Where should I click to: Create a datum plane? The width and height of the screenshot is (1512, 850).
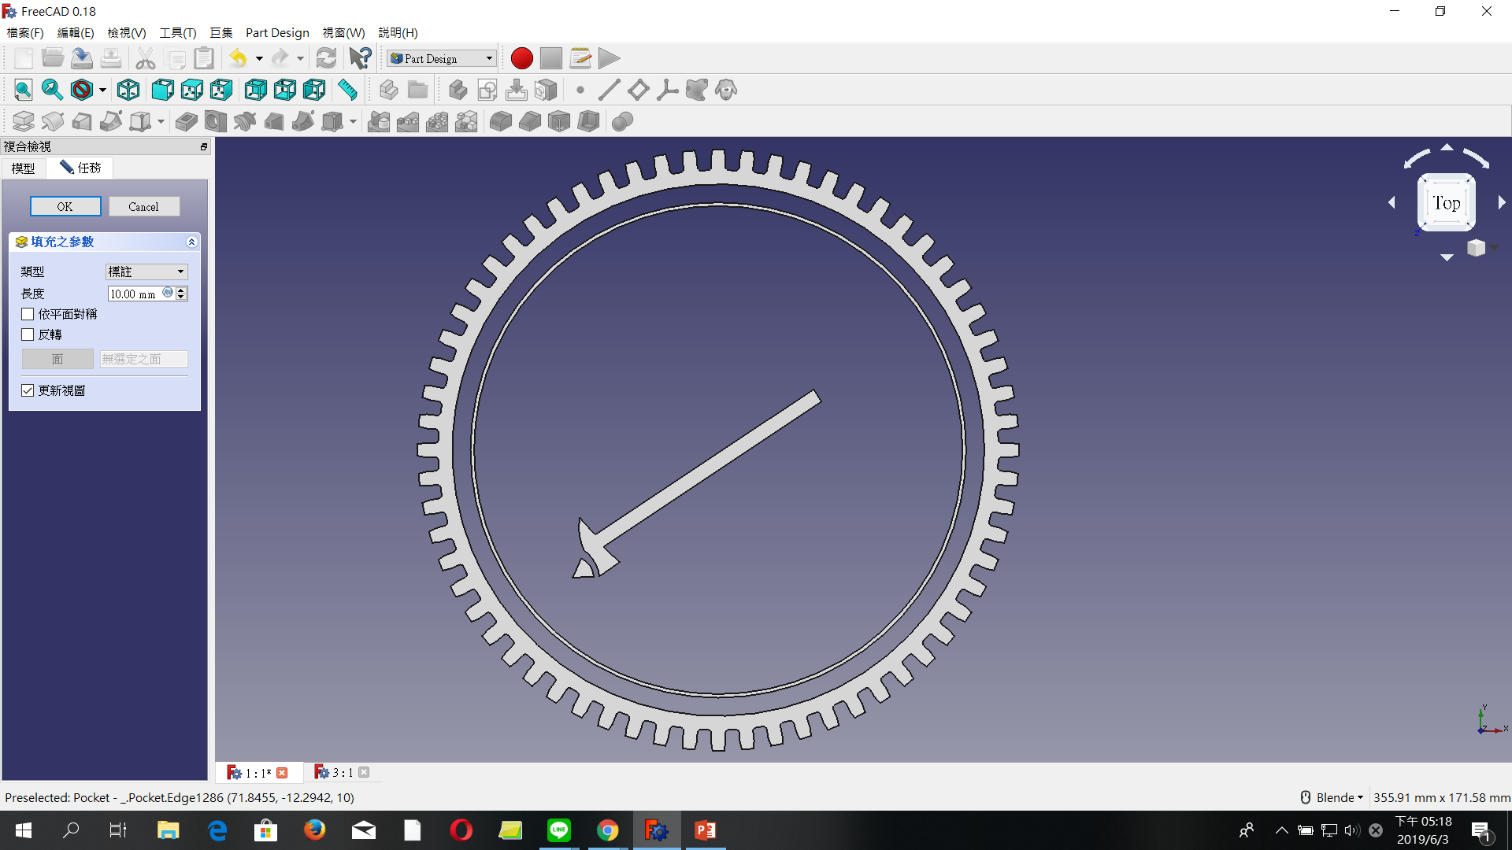point(639,90)
